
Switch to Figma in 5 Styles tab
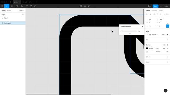(27, 2)
